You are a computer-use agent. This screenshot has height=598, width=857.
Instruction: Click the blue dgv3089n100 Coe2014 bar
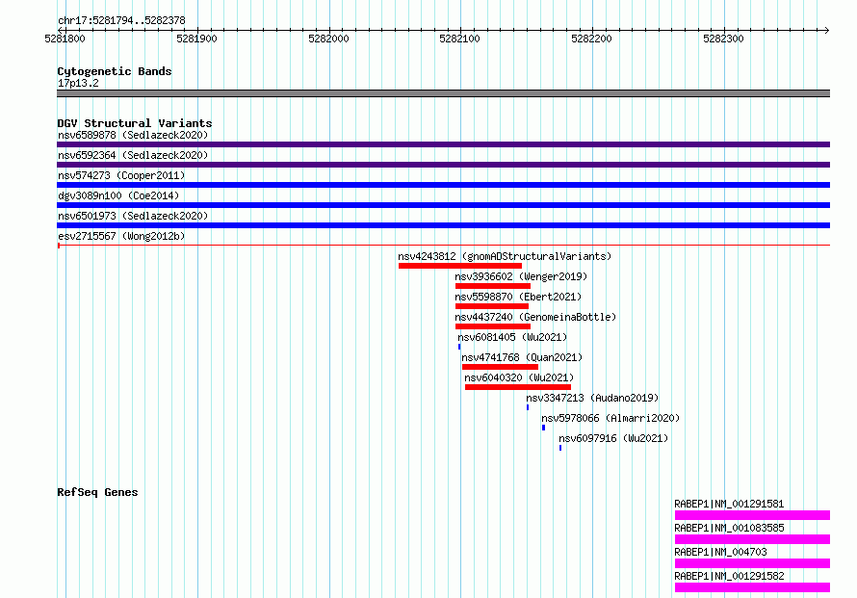tap(443, 205)
